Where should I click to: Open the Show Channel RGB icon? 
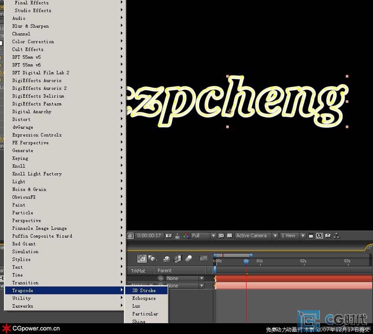click(186, 236)
